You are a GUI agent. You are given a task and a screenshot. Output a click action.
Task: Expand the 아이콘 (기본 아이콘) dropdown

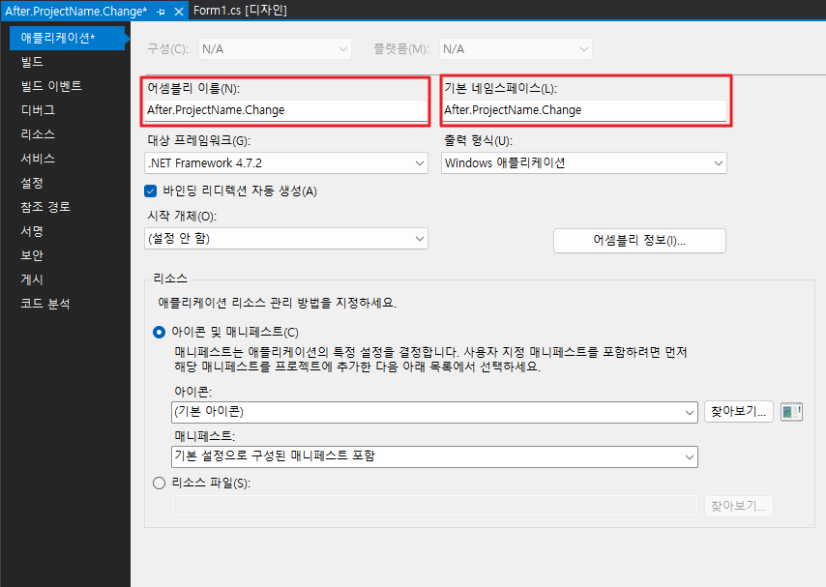pyautogui.click(x=434, y=412)
